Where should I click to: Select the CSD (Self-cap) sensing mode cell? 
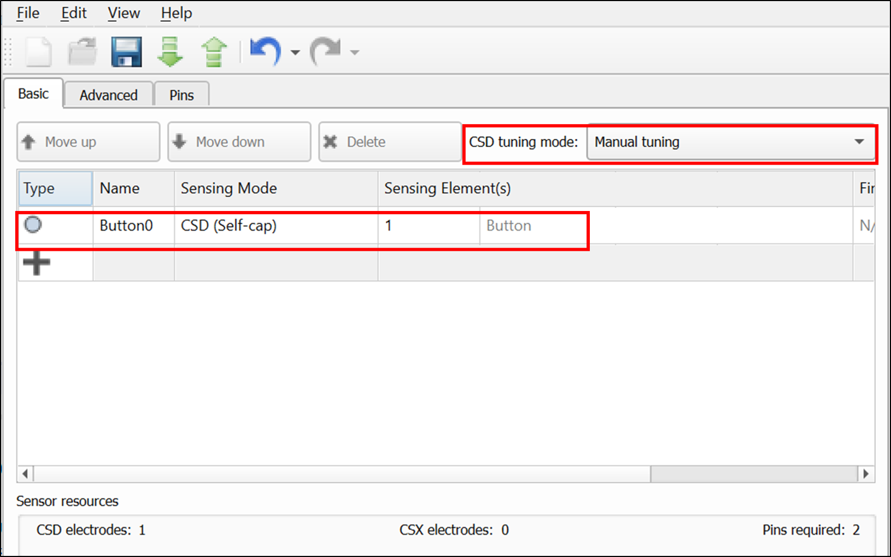tap(276, 225)
